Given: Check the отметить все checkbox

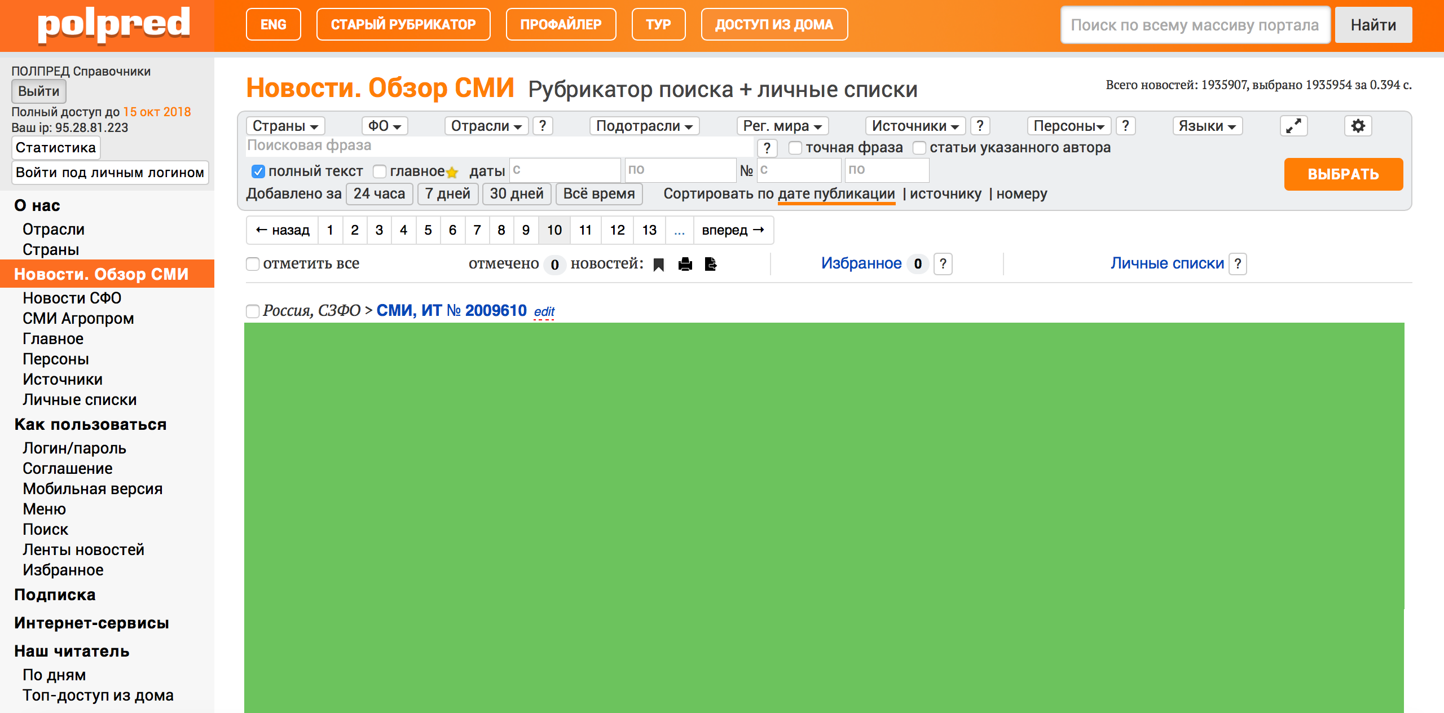Looking at the screenshot, I should [253, 264].
